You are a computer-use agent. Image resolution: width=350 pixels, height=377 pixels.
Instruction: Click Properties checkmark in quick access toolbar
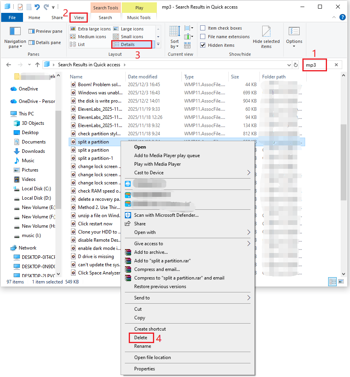tap(20, 7)
